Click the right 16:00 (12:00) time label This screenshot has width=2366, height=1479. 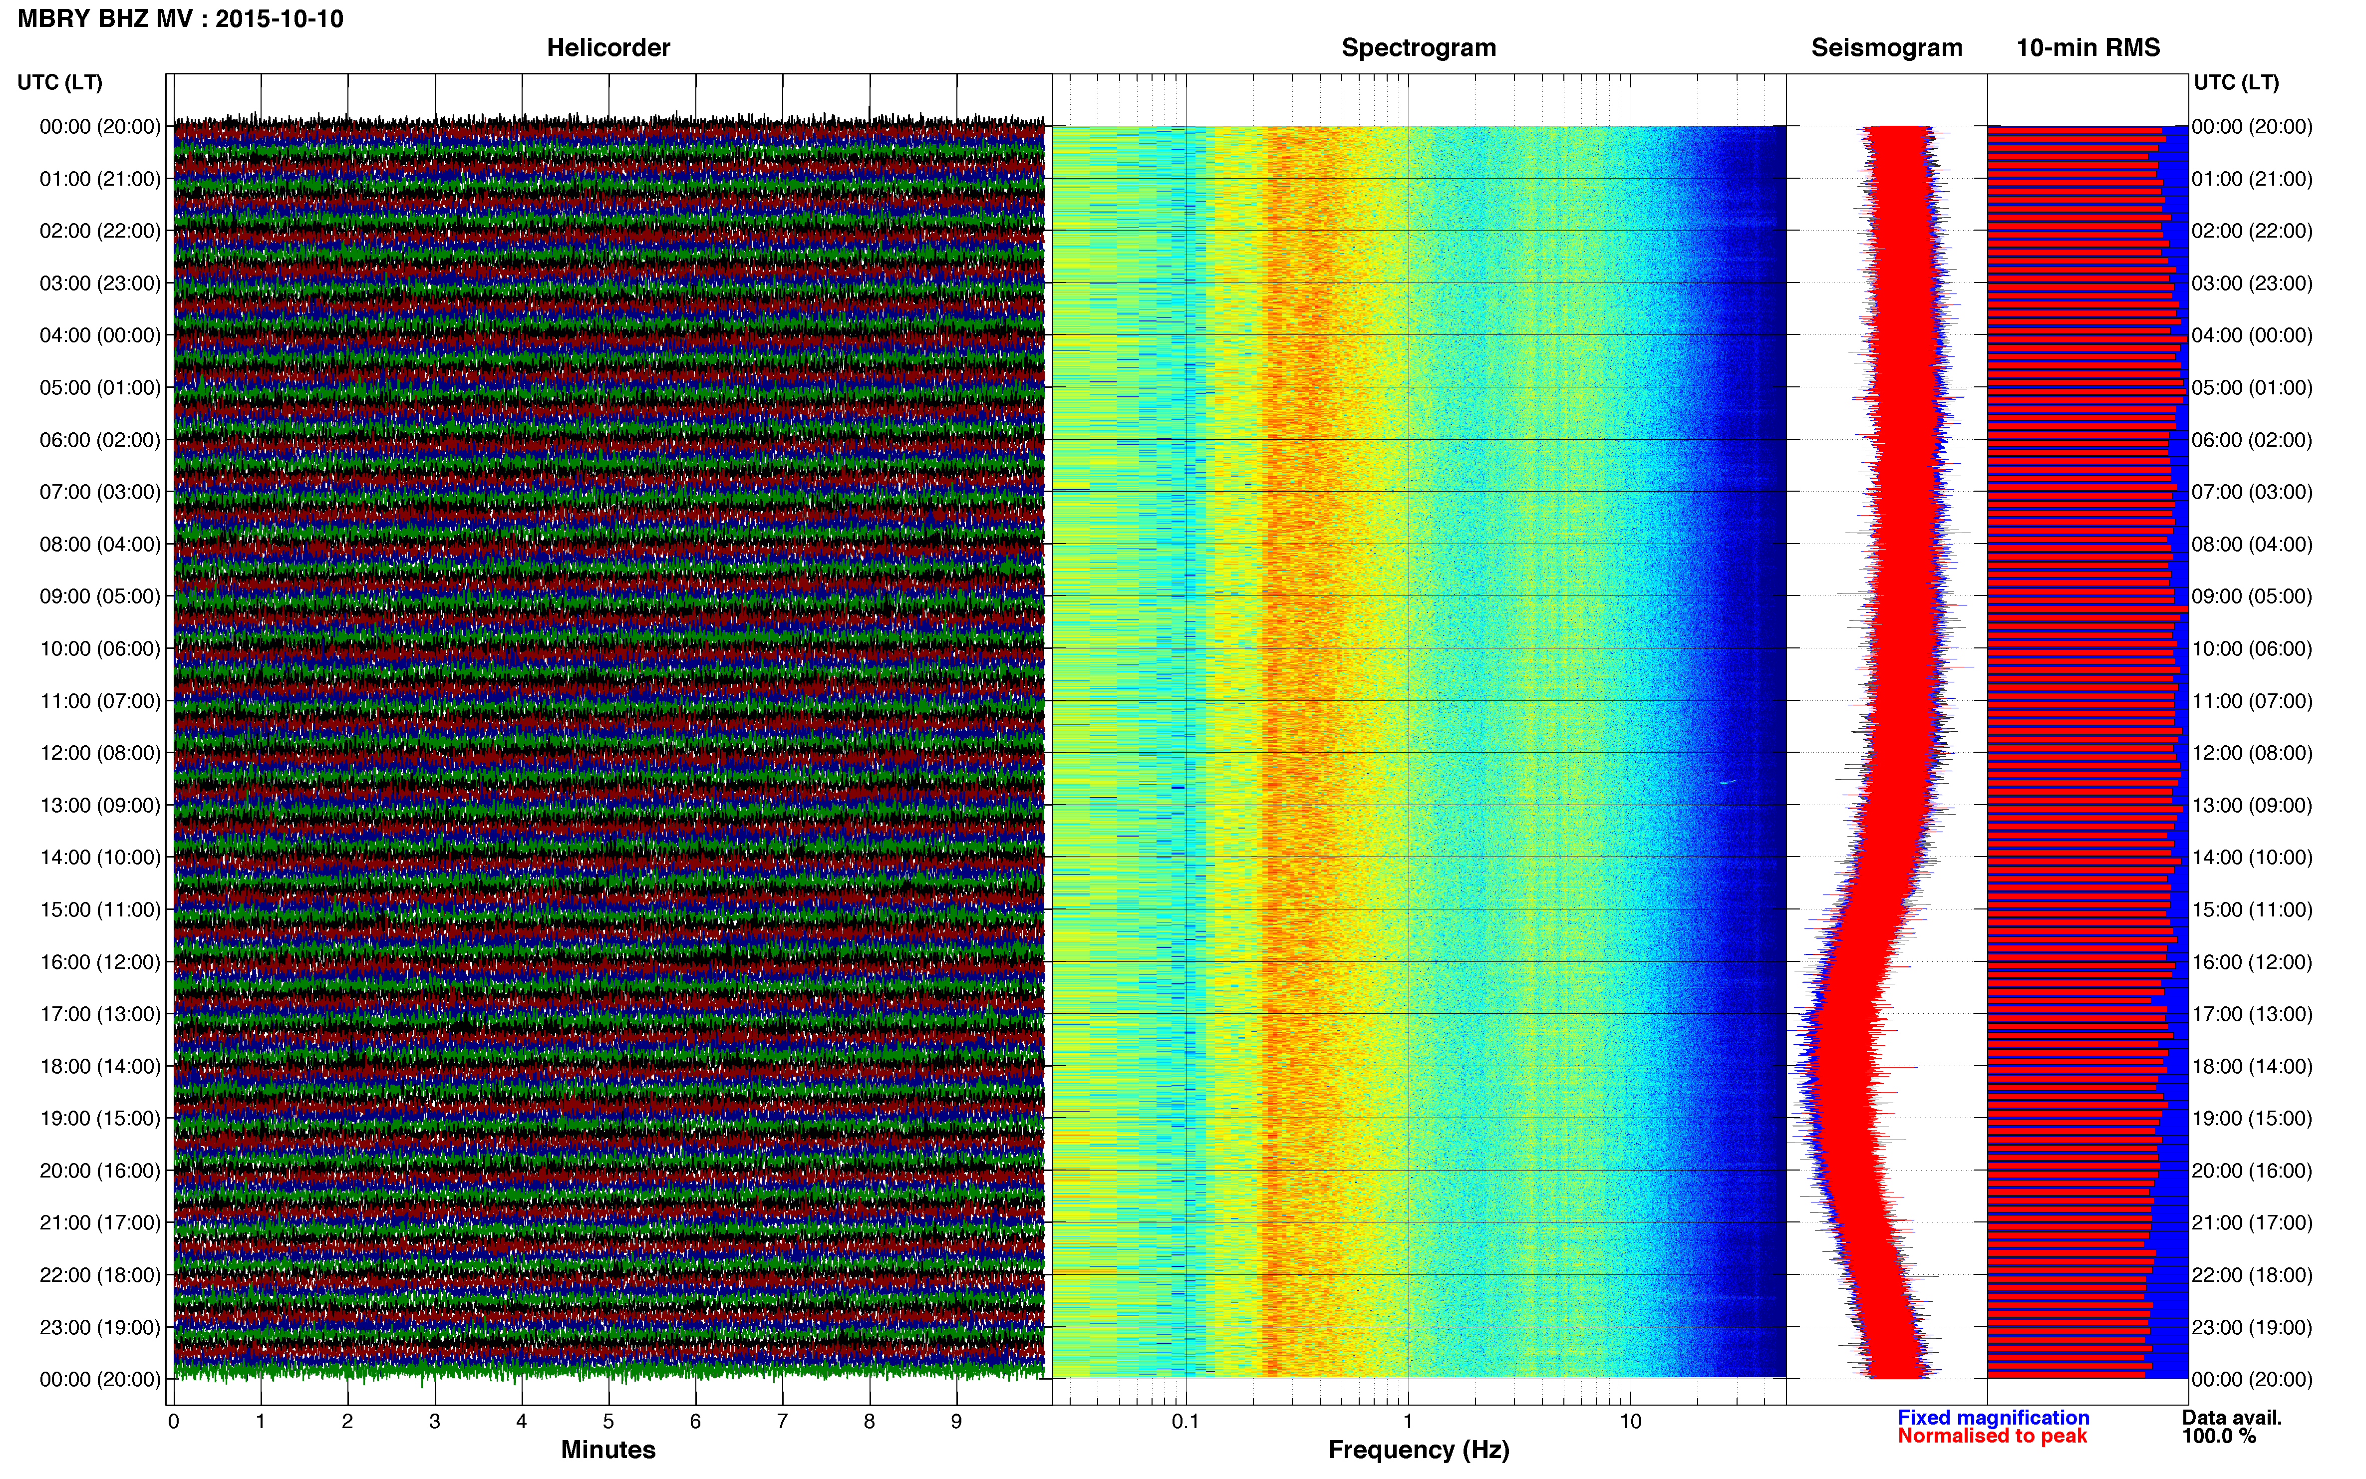pyautogui.click(x=2253, y=962)
